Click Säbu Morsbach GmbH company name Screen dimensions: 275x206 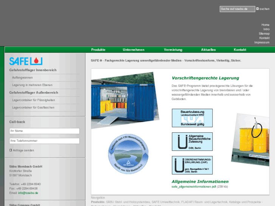pyautogui.click(x=26, y=167)
